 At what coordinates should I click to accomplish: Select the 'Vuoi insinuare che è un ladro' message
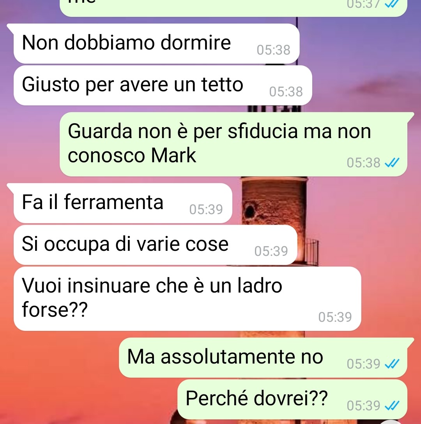pos(187,298)
